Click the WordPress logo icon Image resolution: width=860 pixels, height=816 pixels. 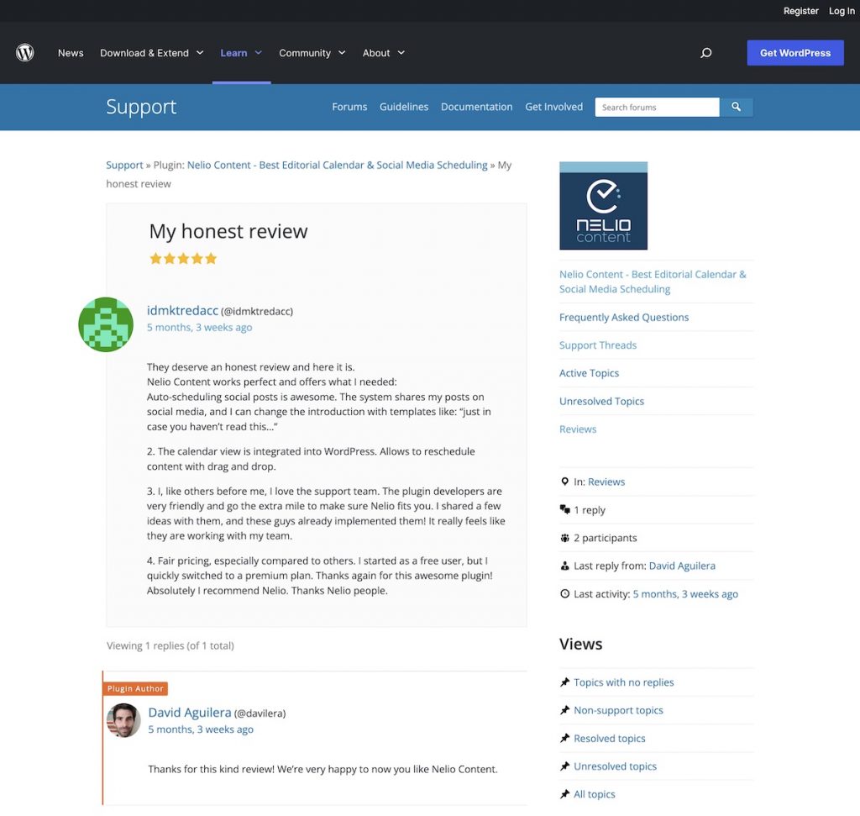[24, 53]
